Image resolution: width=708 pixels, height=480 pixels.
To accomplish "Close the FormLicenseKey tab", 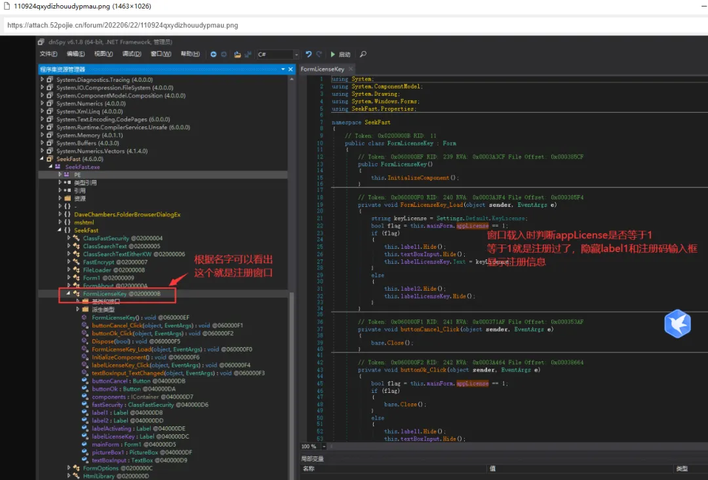I will pos(351,69).
